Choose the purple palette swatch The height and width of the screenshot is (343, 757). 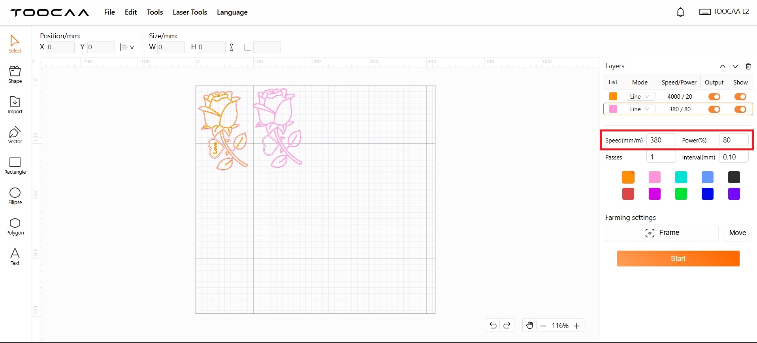(x=734, y=194)
